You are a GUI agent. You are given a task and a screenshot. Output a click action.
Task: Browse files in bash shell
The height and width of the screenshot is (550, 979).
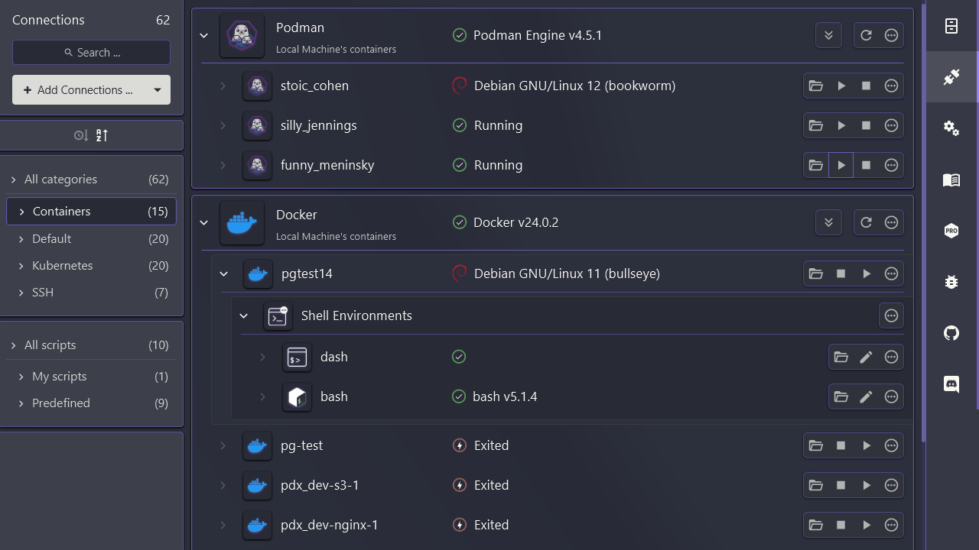(841, 396)
